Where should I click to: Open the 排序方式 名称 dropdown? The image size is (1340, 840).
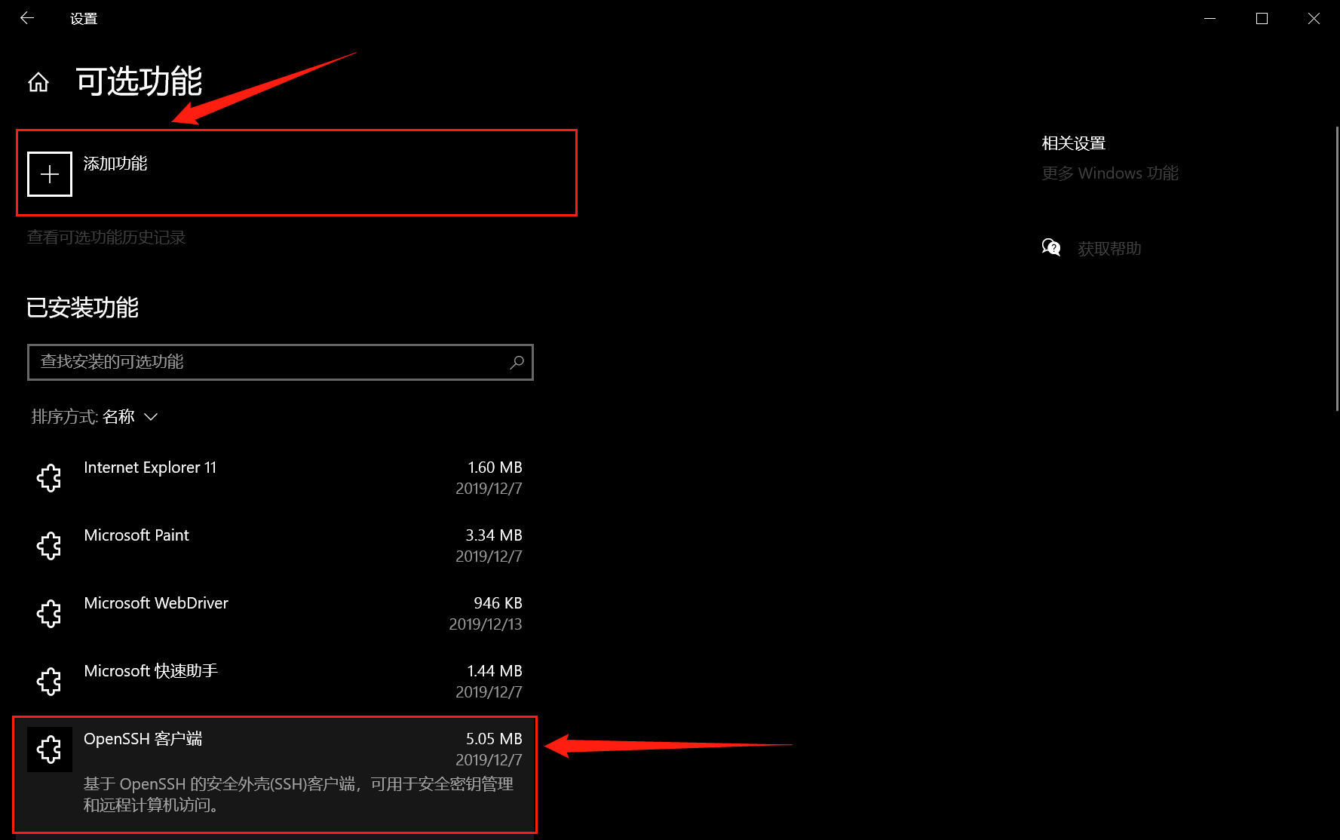(94, 417)
